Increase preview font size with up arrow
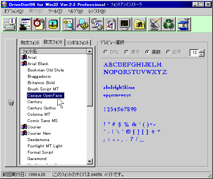 point(201,51)
